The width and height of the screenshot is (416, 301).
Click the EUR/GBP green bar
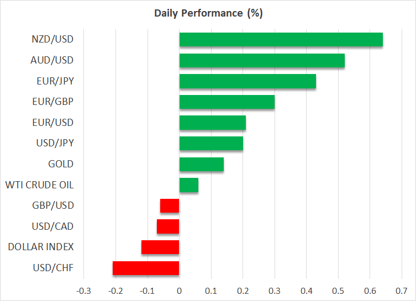click(x=227, y=102)
